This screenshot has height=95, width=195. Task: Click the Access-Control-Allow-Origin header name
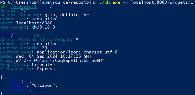tap(35, 40)
